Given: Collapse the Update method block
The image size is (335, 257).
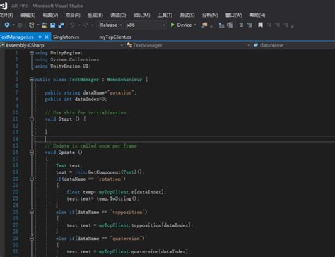Looking at the screenshot, I should pyautogui.click(x=32, y=153).
